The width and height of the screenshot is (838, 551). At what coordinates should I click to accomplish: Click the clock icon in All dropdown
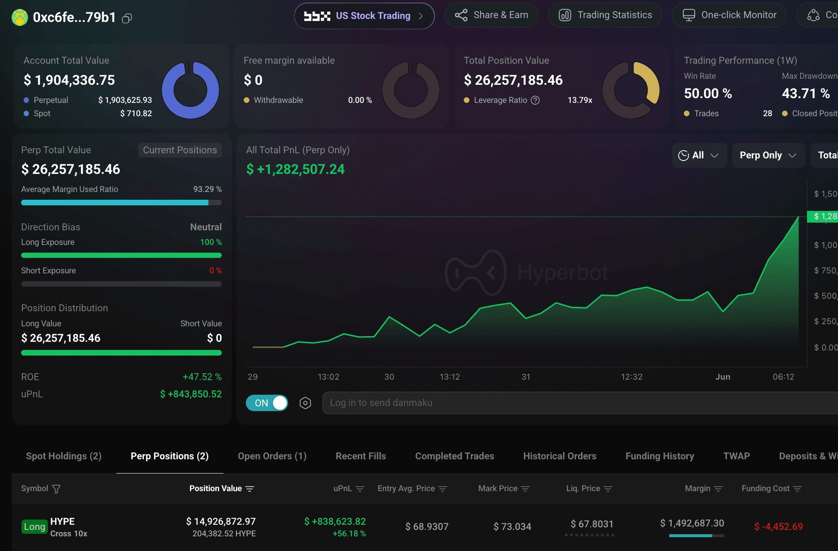coord(683,155)
